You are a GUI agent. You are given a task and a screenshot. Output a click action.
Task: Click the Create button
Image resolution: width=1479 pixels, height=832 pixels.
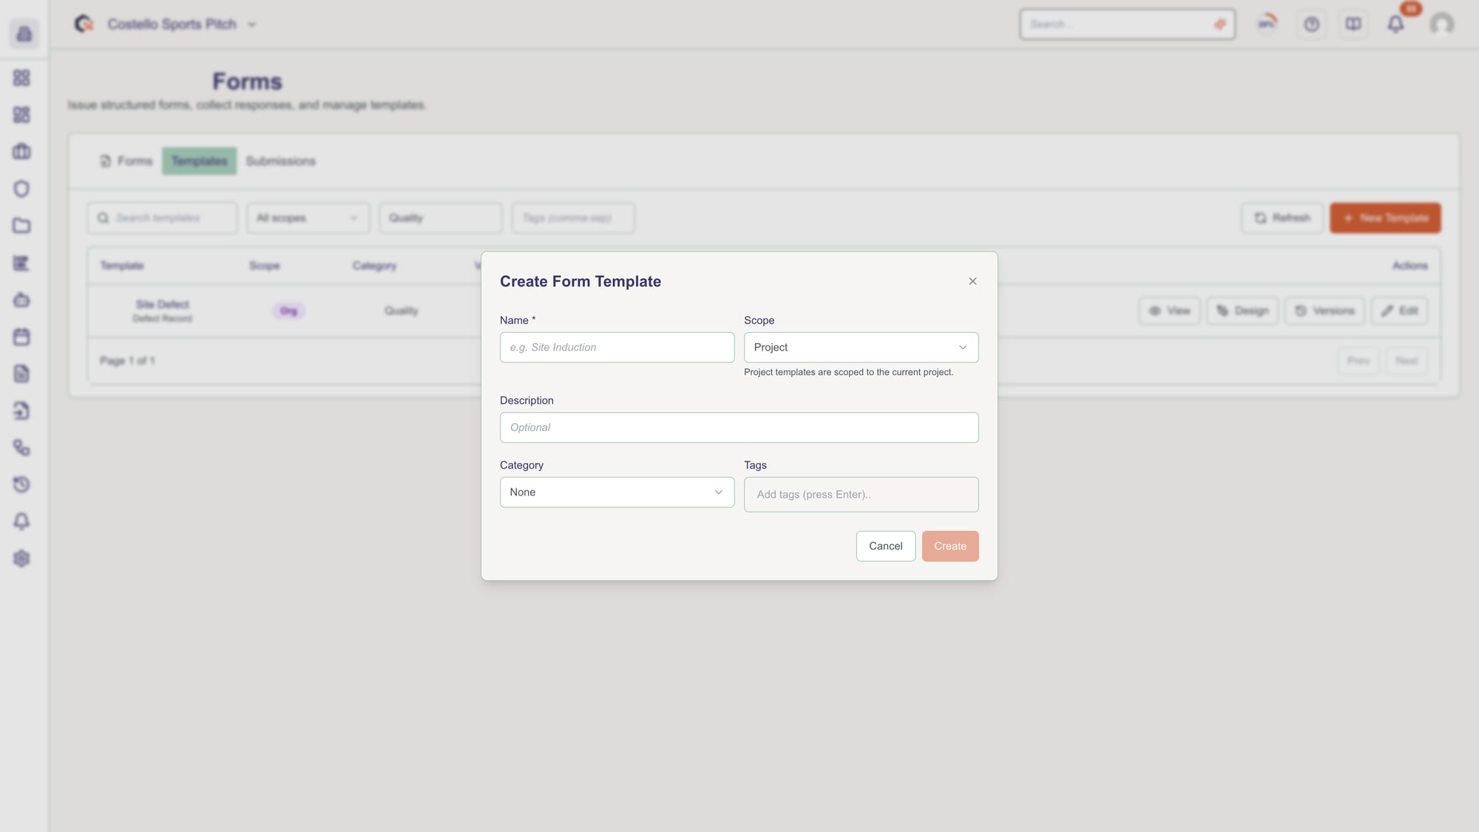[x=950, y=546]
